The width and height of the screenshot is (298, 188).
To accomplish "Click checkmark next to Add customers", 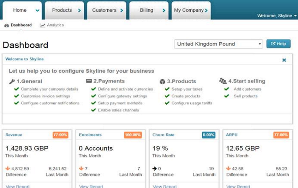I will coord(226,89).
